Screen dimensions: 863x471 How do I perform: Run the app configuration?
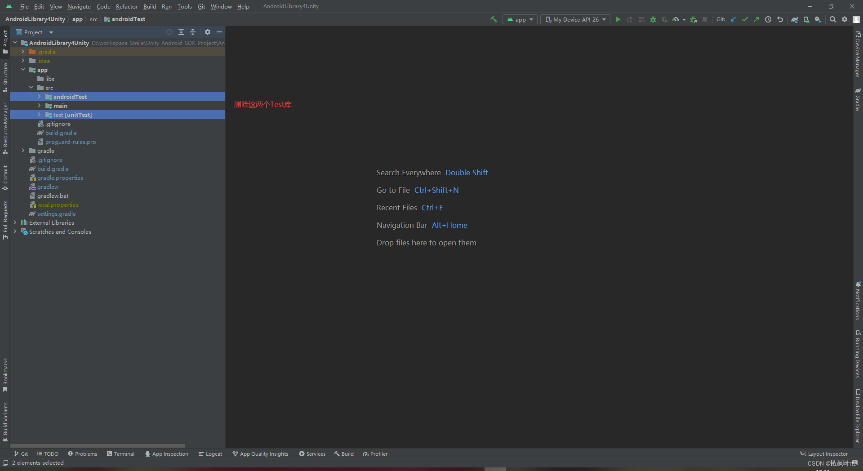pyautogui.click(x=618, y=19)
